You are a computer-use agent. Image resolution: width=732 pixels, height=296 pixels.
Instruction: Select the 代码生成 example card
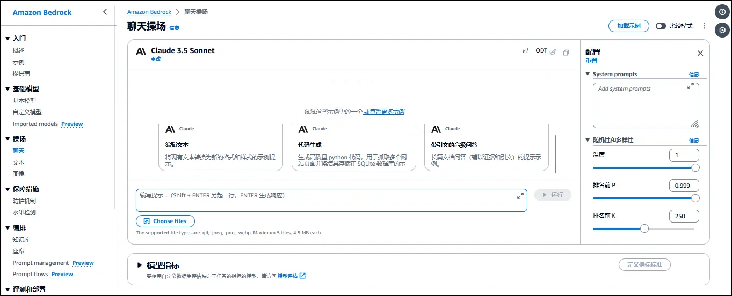pyautogui.click(x=354, y=147)
